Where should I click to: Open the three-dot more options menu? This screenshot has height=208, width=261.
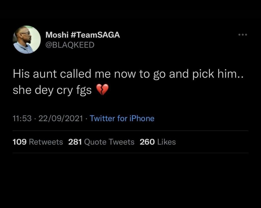(x=243, y=35)
